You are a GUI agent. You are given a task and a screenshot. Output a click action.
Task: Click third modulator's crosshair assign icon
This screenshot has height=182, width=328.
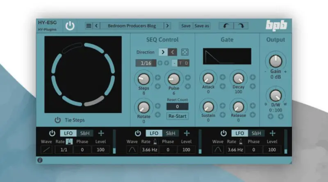click(x=272, y=133)
